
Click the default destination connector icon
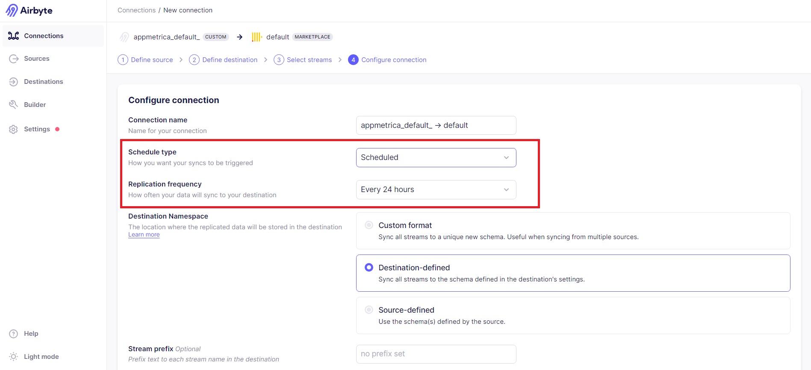pos(257,37)
